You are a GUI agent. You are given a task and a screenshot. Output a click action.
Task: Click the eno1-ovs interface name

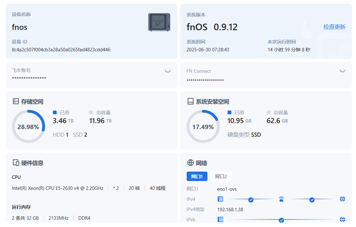click(x=227, y=189)
